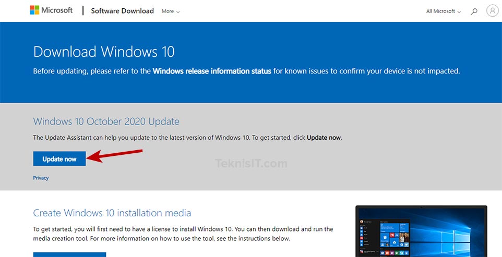Image resolution: width=502 pixels, height=257 pixels.
Task: Open the Privacy link
Action: (41, 178)
